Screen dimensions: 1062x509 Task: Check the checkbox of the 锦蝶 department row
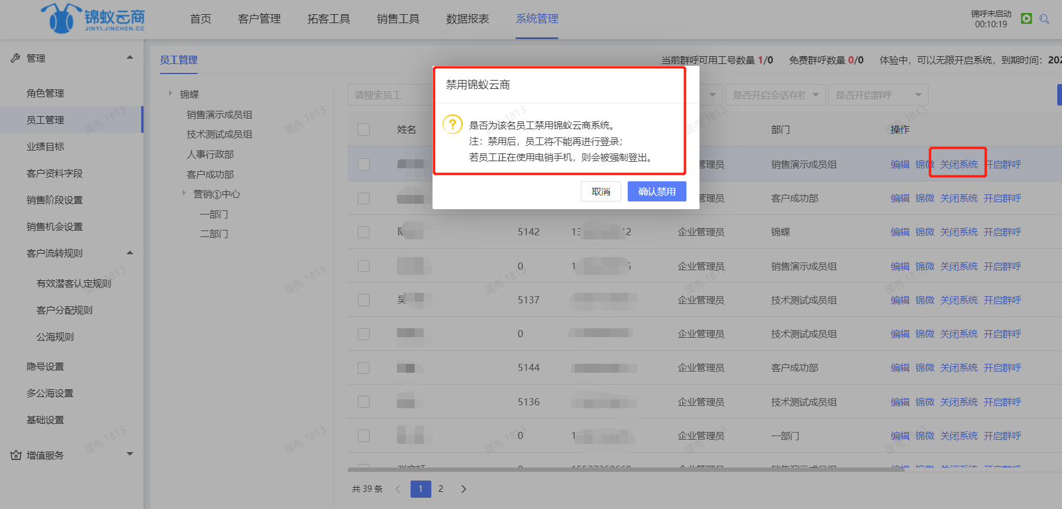(x=364, y=232)
